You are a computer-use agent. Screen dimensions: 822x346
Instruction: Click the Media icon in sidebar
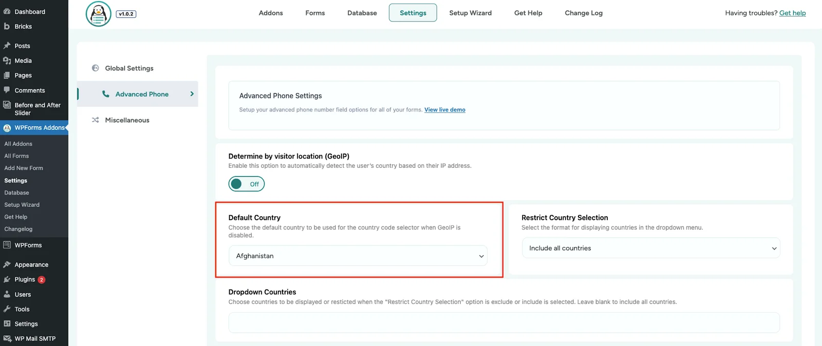(x=7, y=61)
